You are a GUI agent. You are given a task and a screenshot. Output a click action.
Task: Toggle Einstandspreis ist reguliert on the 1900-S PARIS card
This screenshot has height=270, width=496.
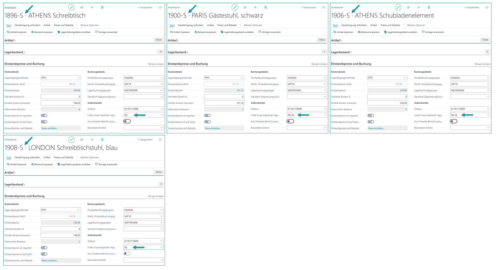click(x=207, y=116)
